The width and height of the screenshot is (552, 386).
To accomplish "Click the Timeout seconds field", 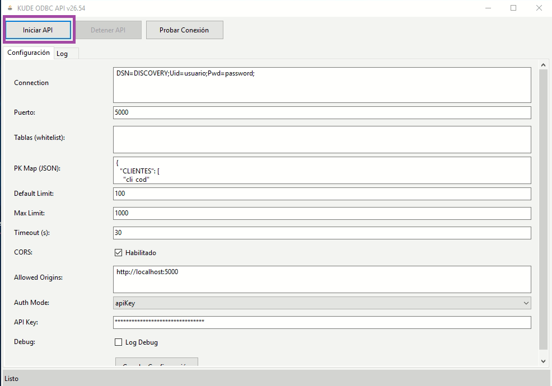I will pyautogui.click(x=322, y=233).
